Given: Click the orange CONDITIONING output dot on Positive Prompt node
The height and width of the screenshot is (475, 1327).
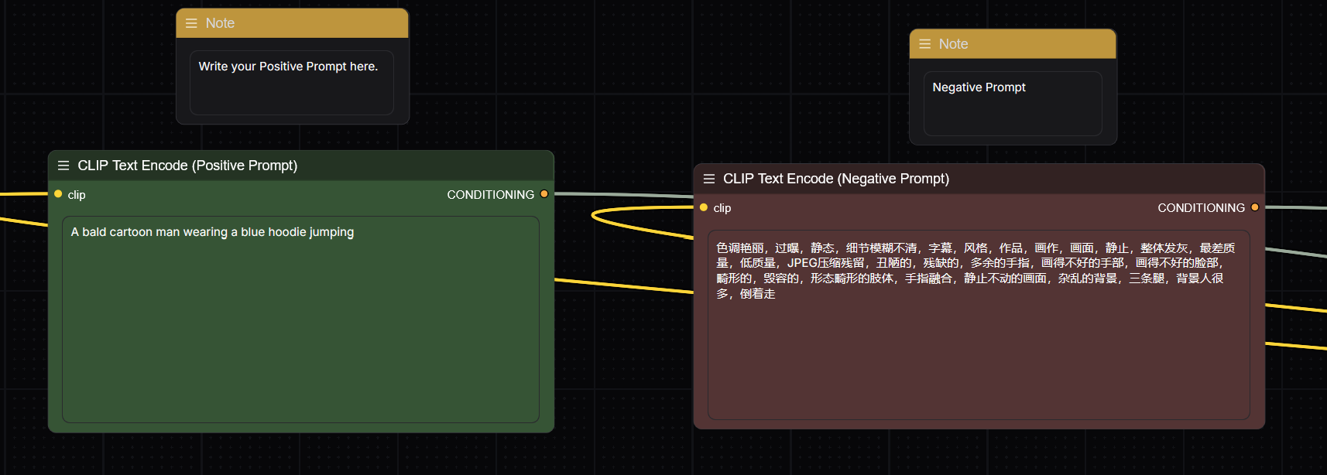Looking at the screenshot, I should click(x=544, y=194).
